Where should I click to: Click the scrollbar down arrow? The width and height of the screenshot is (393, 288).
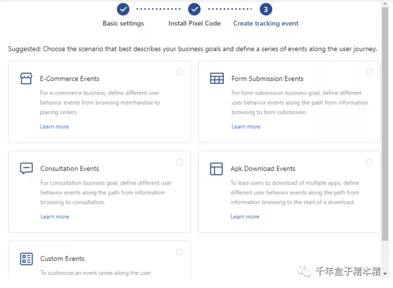coord(385,273)
